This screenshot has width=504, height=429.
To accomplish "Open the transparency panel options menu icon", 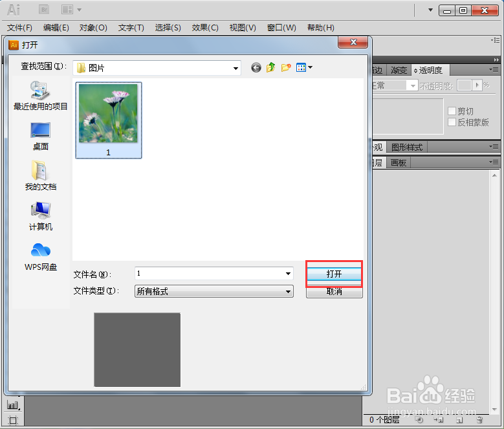I will coord(494,70).
